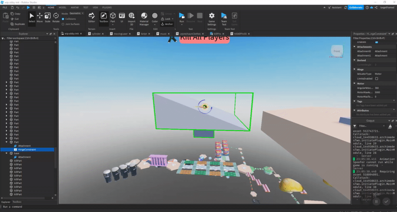Switch to Toolbox tab at bottom left
The image size is (397, 212).
17,202
